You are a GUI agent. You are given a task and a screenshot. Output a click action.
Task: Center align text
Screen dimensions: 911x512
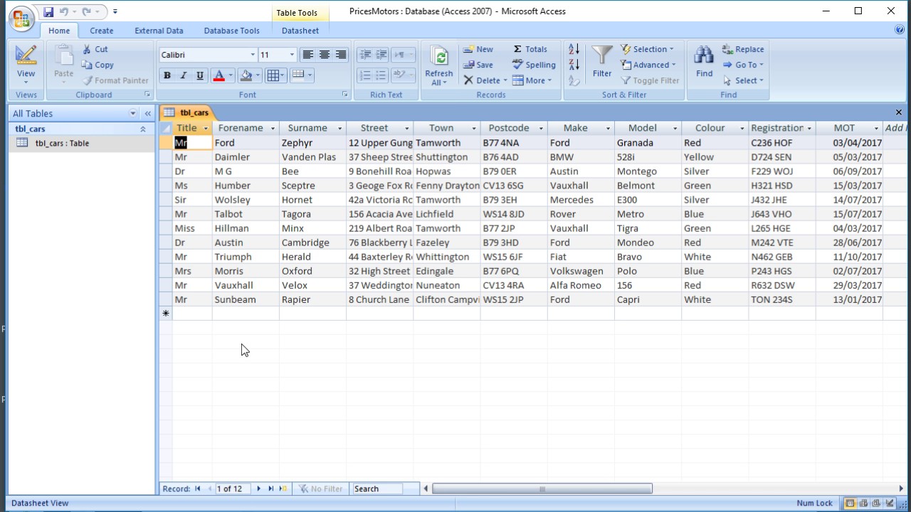324,55
